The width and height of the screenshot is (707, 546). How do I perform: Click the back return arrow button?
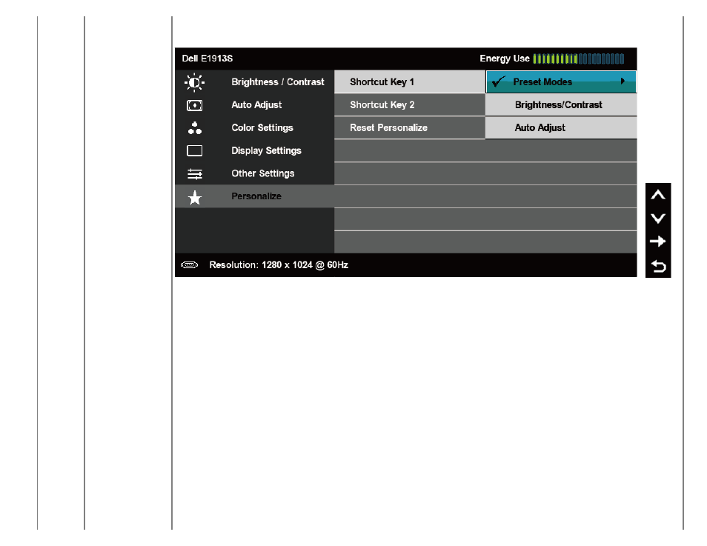(x=658, y=267)
